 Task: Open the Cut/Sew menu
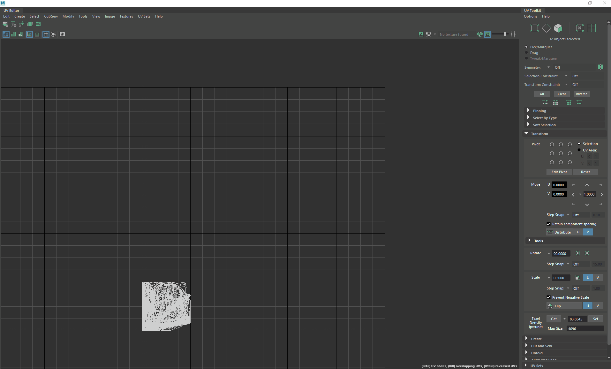pyautogui.click(x=51, y=16)
